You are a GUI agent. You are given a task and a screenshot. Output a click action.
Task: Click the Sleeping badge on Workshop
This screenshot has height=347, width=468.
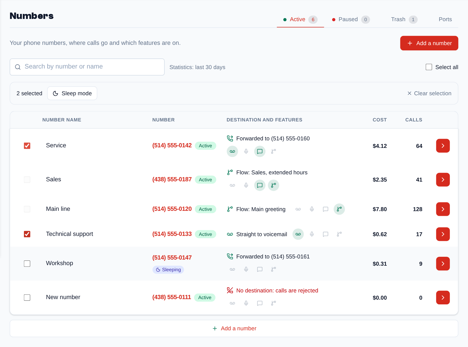coord(168,270)
